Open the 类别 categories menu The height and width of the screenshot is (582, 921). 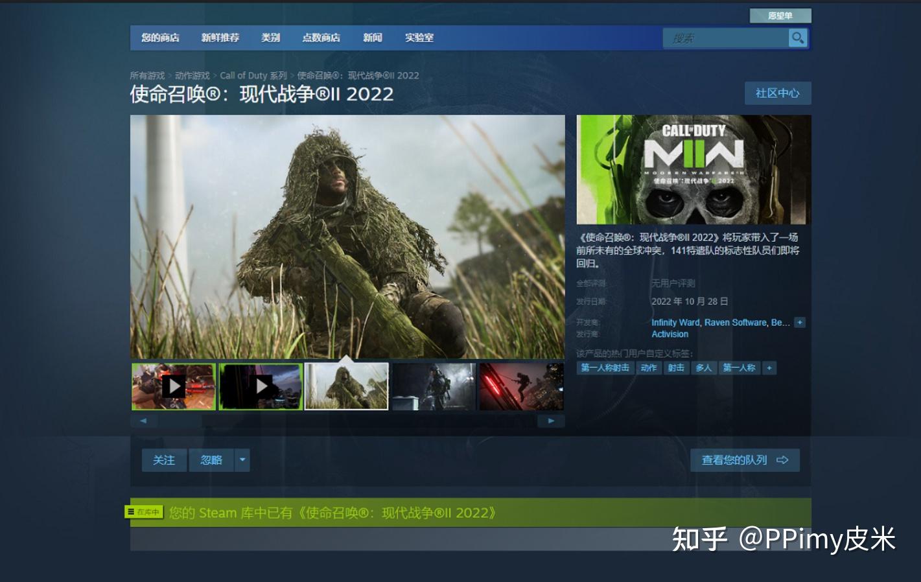click(270, 38)
